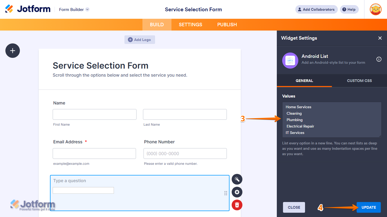Click inside the Values list textarea

332,119
